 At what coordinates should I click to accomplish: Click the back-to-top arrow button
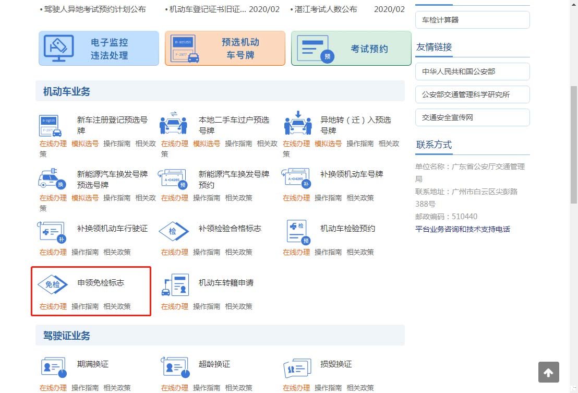[x=548, y=372]
